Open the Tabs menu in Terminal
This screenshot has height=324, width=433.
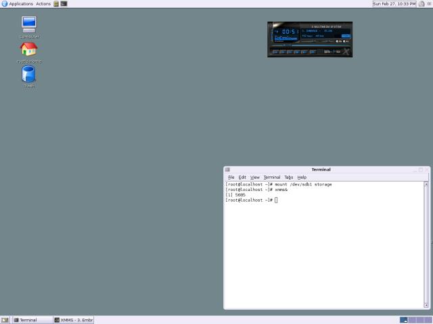289,177
